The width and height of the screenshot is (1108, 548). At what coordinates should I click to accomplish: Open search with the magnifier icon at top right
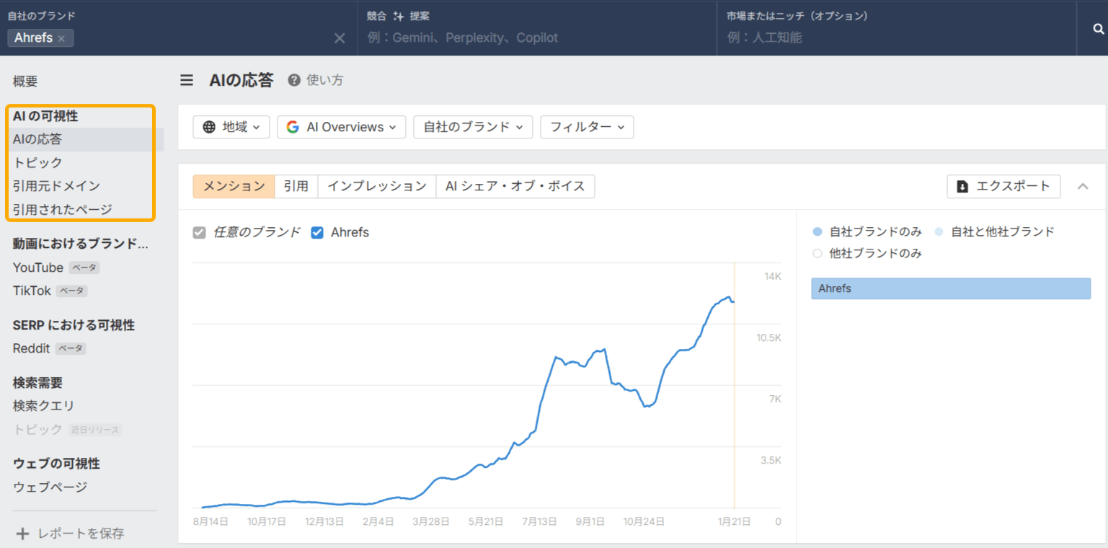1096,29
